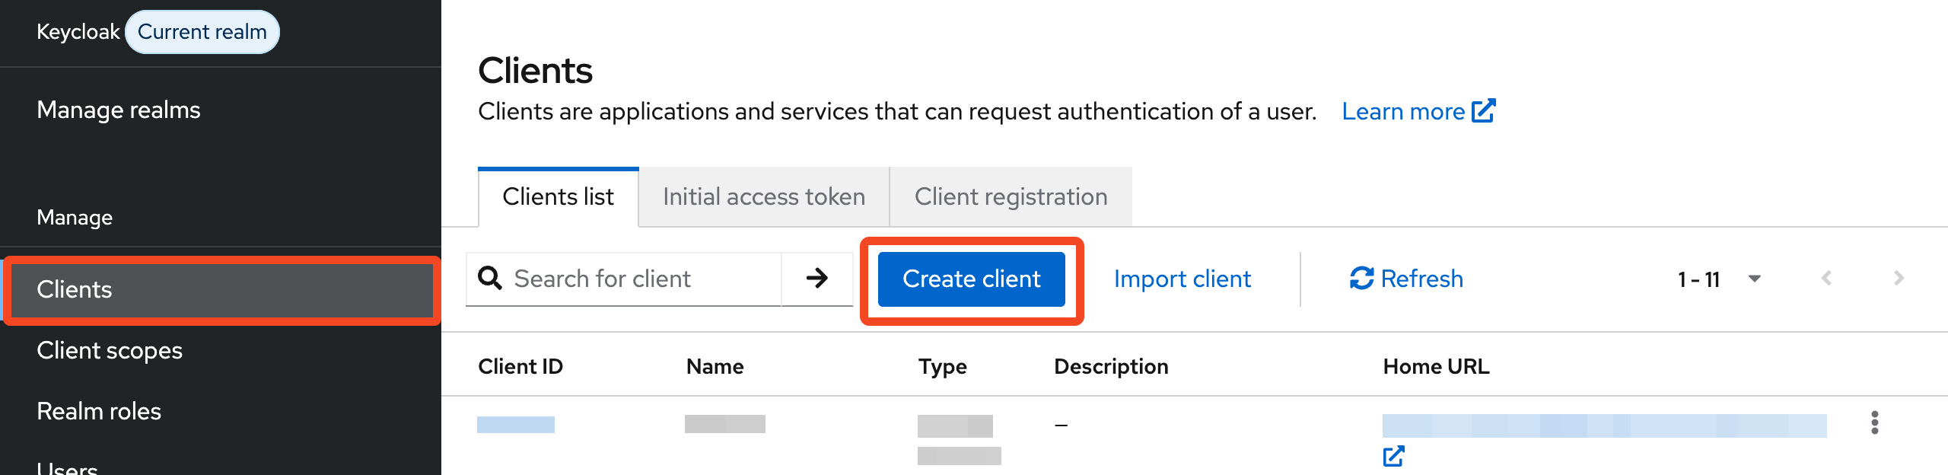
Task: Click the Manage section heading
Action: coord(75,218)
